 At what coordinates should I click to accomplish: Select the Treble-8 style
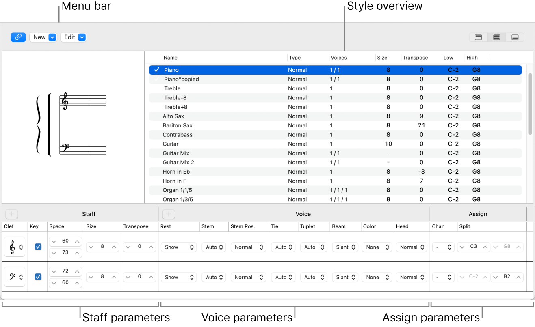click(x=336, y=98)
